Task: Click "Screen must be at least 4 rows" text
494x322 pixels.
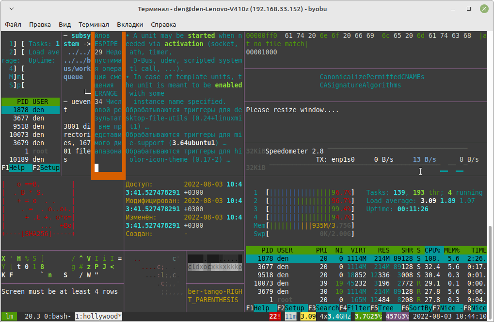Action: coord(60,291)
